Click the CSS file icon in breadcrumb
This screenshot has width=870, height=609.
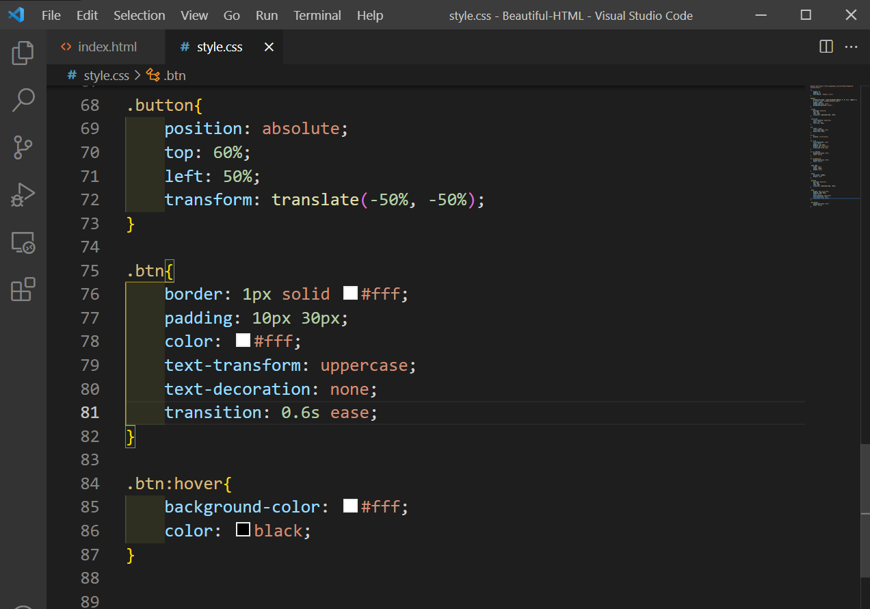coord(72,75)
